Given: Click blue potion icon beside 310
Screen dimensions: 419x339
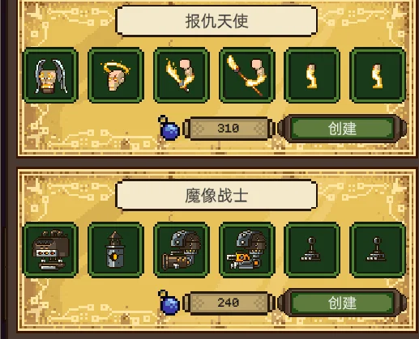Looking at the screenshot, I should 169,128.
